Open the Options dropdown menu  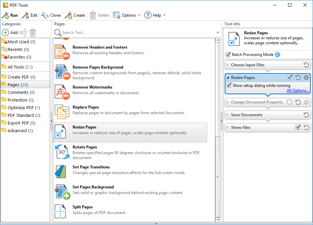pyautogui.click(x=127, y=15)
